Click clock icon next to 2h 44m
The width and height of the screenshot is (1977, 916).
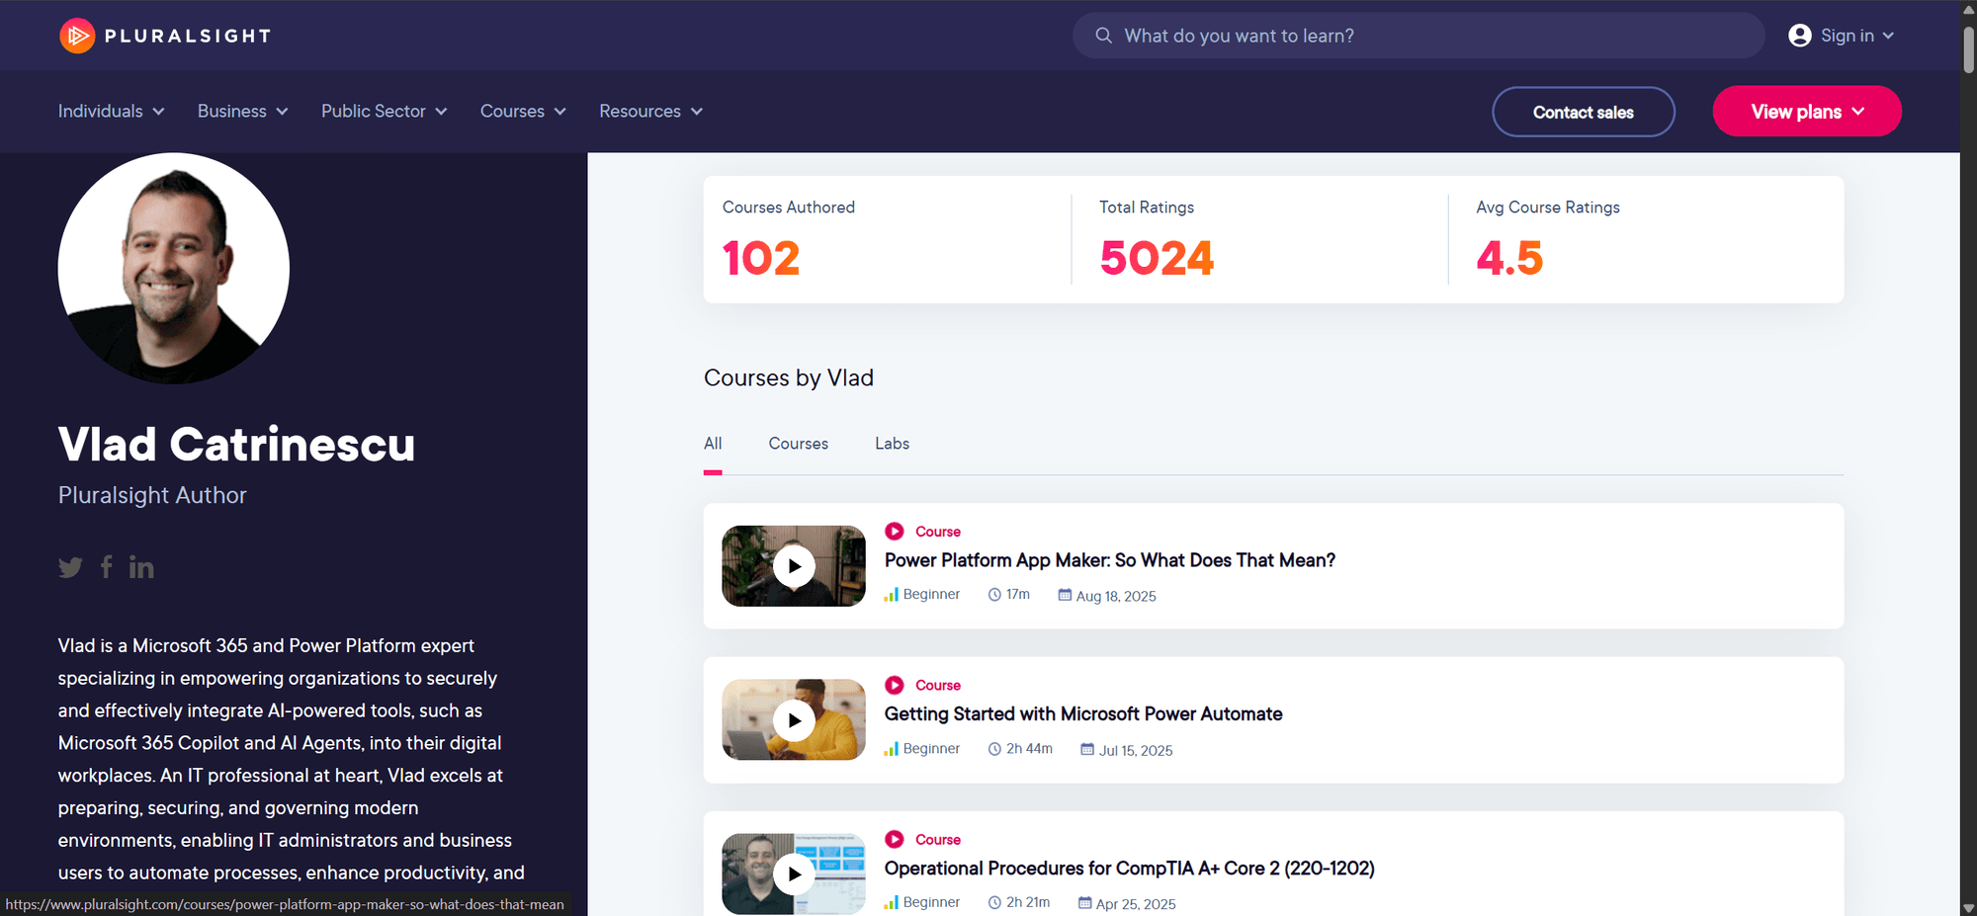[x=994, y=749]
